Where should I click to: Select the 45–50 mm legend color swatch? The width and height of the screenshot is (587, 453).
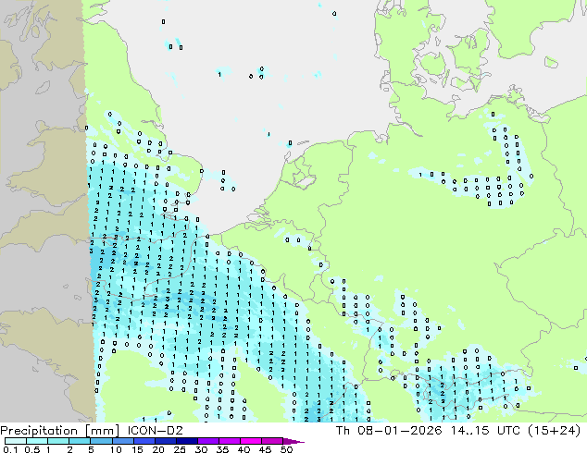tap(272, 441)
